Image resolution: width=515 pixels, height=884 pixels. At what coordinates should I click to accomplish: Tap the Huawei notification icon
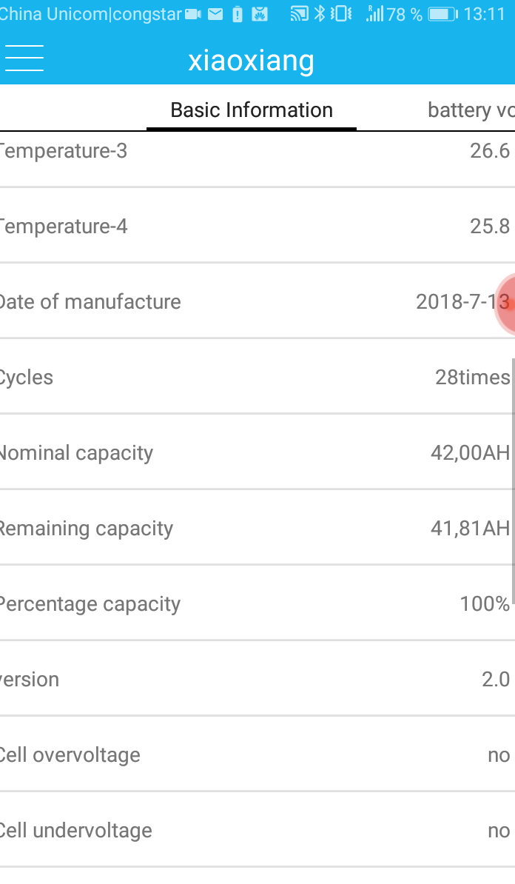(x=260, y=14)
